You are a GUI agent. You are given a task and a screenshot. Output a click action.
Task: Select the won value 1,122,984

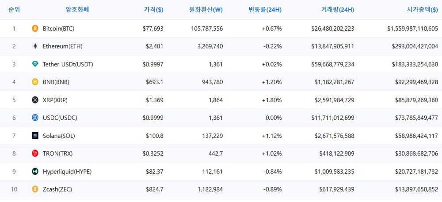(x=210, y=189)
